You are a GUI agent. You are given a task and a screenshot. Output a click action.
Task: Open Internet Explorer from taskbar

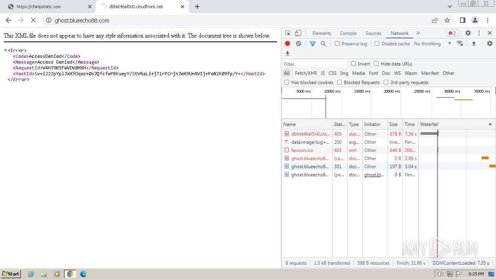click(x=31, y=274)
